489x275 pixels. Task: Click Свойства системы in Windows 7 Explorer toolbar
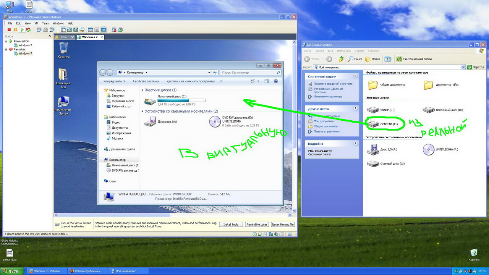click(x=146, y=81)
